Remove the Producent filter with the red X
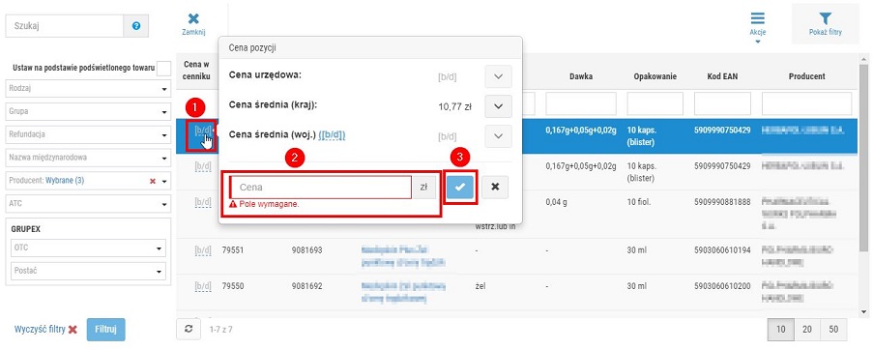 (x=153, y=181)
